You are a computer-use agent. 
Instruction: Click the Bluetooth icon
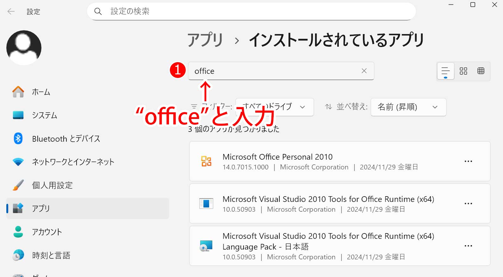point(18,138)
